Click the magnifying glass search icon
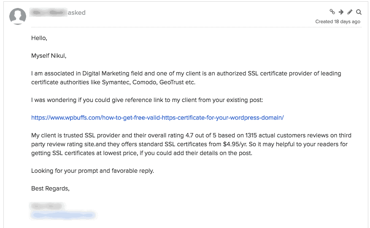370x228 pixels. 359,12
